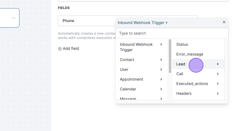Click the Type to search box
The height and width of the screenshot is (131, 235).
172,33
